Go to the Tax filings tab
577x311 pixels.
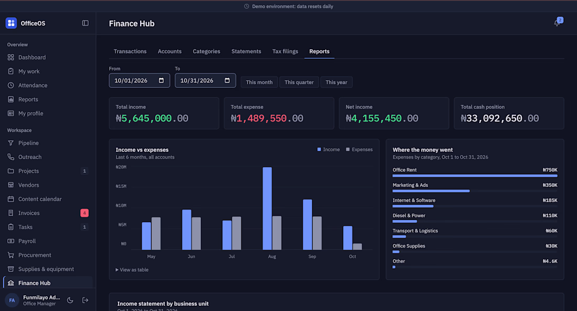[x=285, y=51]
